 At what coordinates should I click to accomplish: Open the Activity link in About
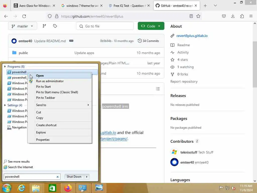click(x=183, y=52)
